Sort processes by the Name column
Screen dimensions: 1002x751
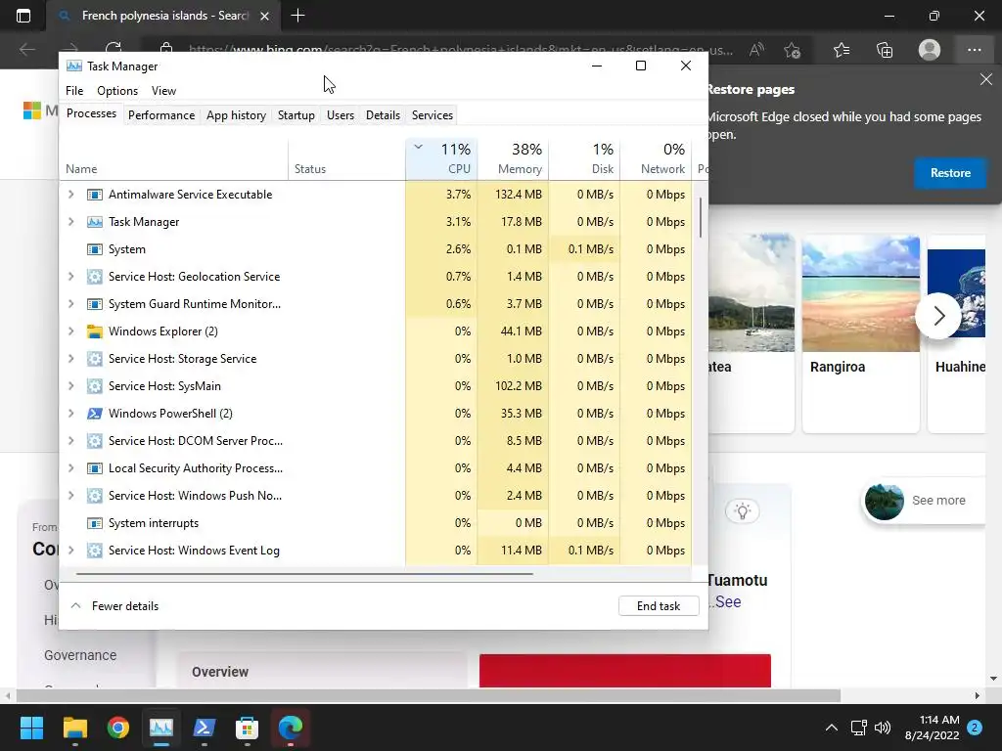point(174,159)
